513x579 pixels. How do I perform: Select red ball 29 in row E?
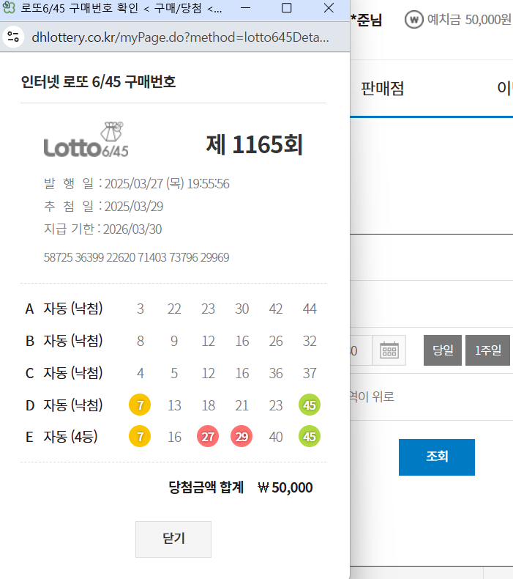pyautogui.click(x=241, y=437)
